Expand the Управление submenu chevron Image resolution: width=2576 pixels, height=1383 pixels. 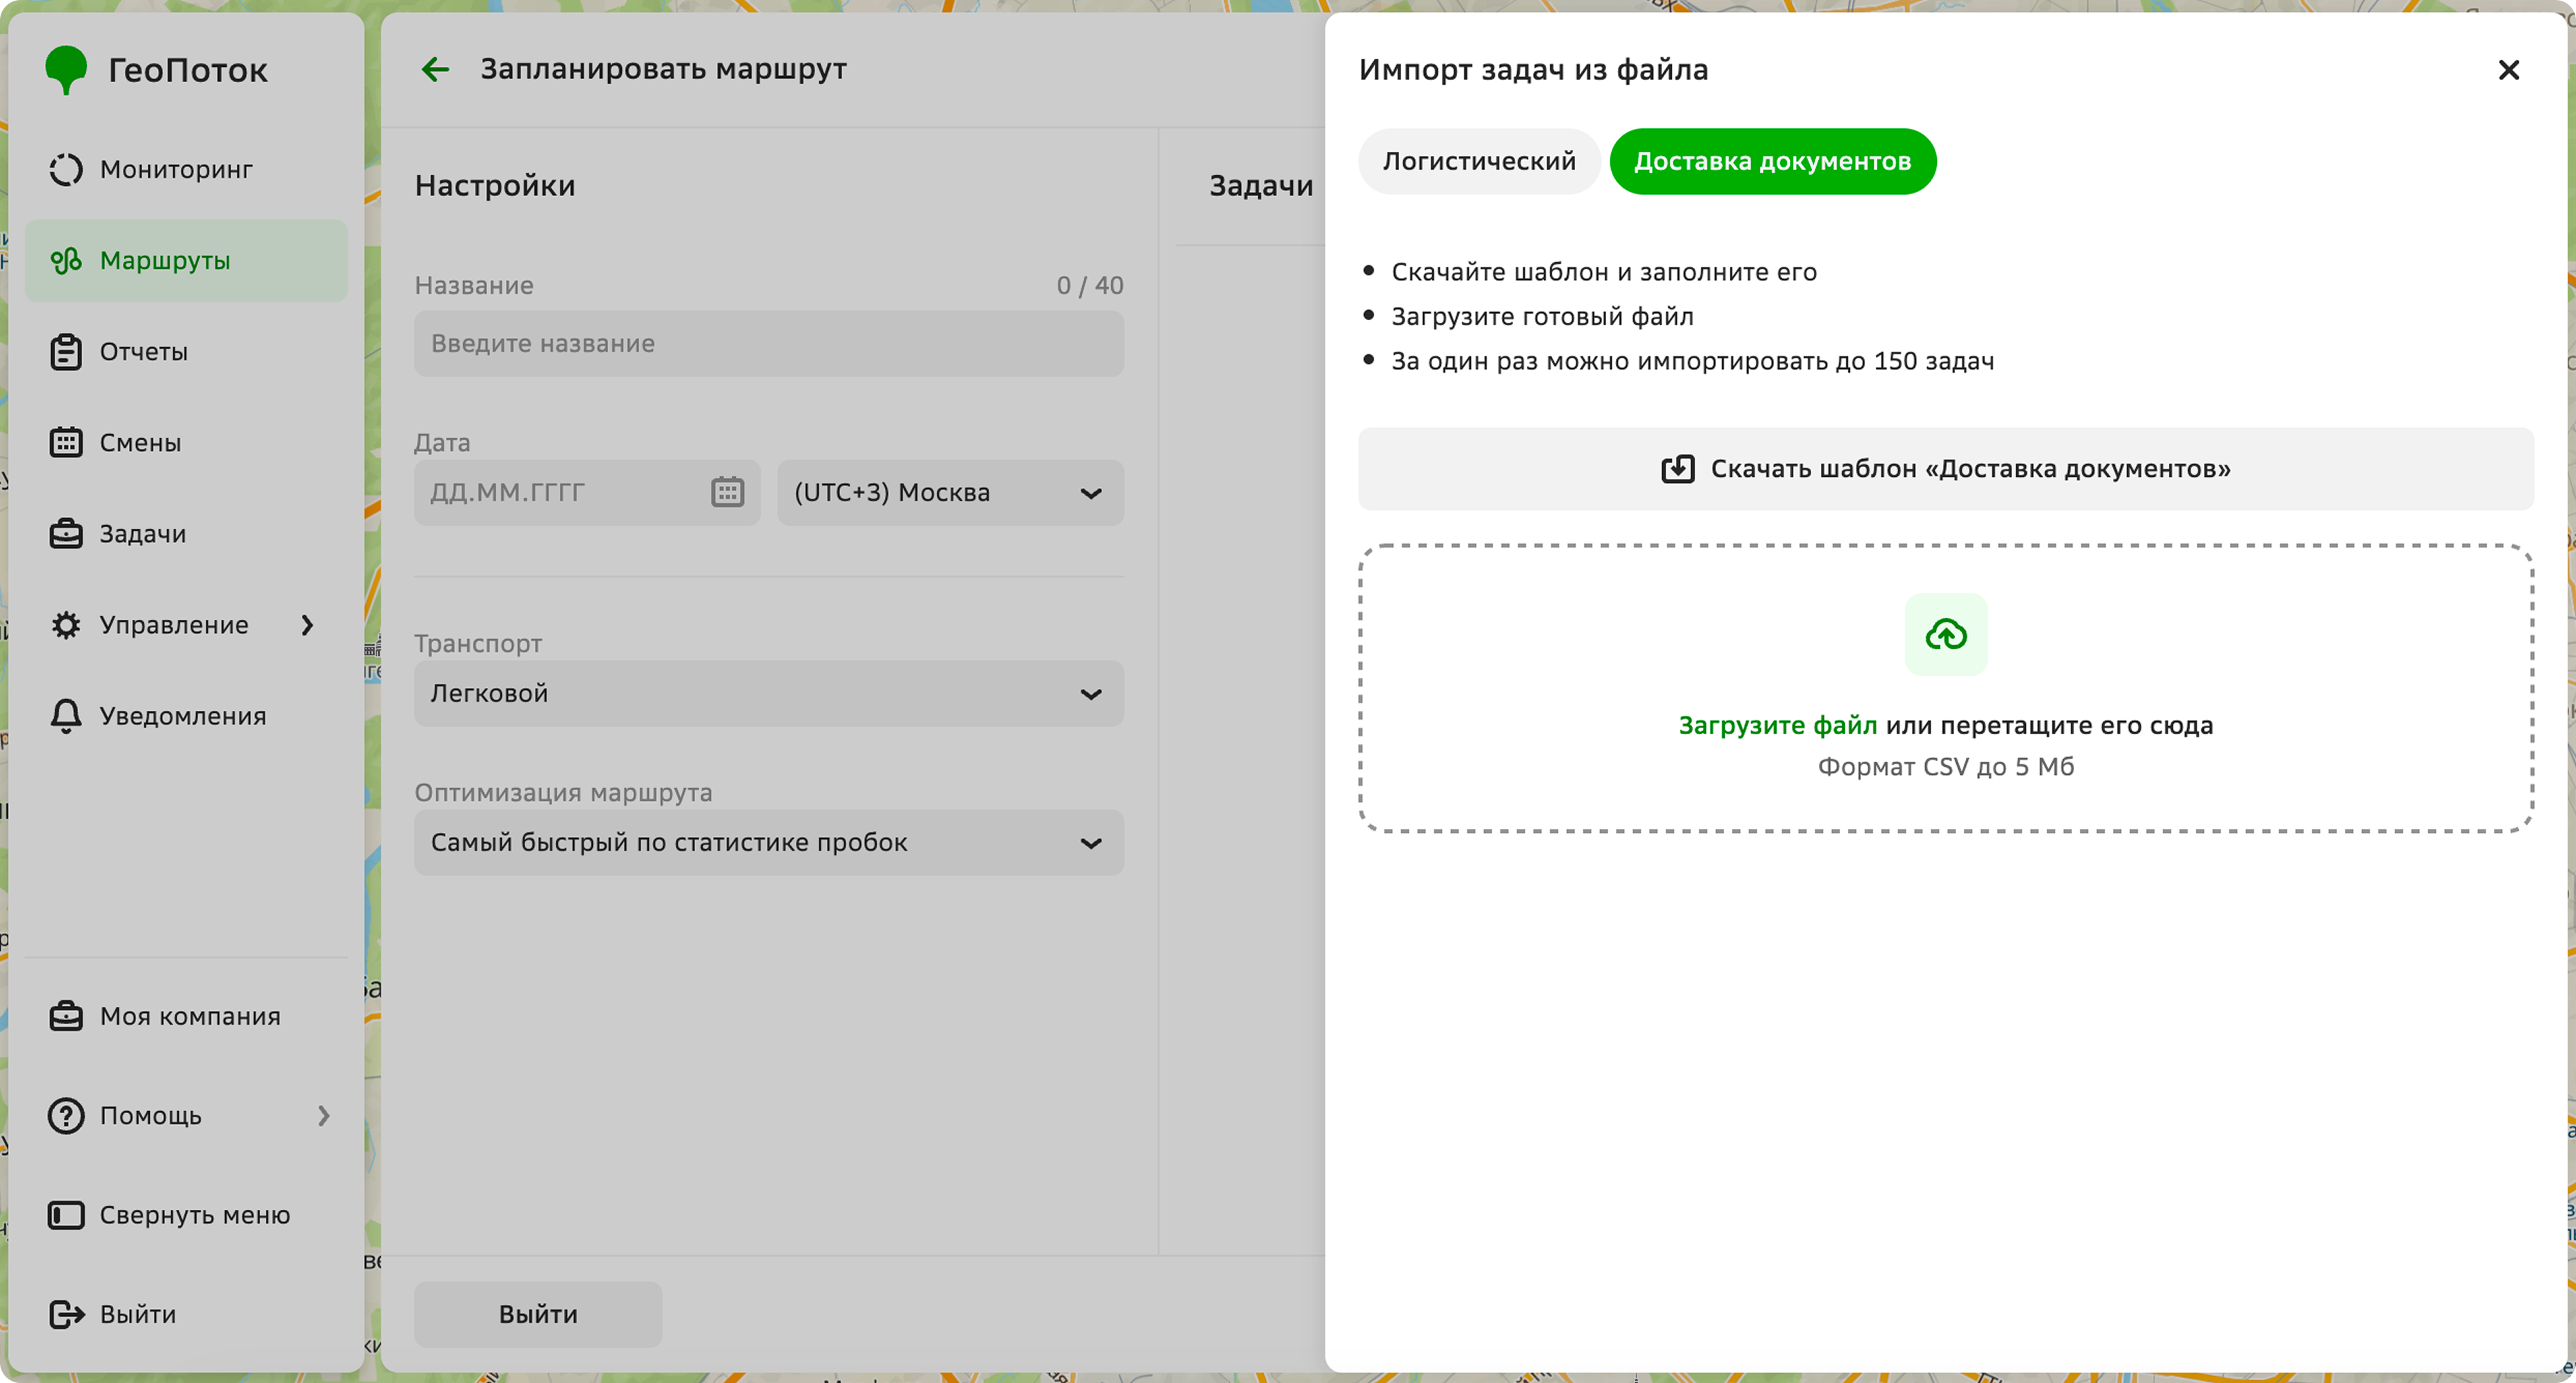pyautogui.click(x=308, y=625)
